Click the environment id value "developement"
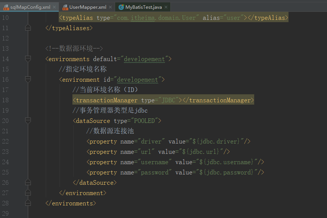327x218 pixels. tap(138, 79)
